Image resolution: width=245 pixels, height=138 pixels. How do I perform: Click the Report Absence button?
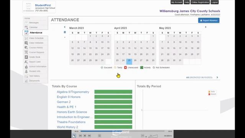tap(209, 20)
